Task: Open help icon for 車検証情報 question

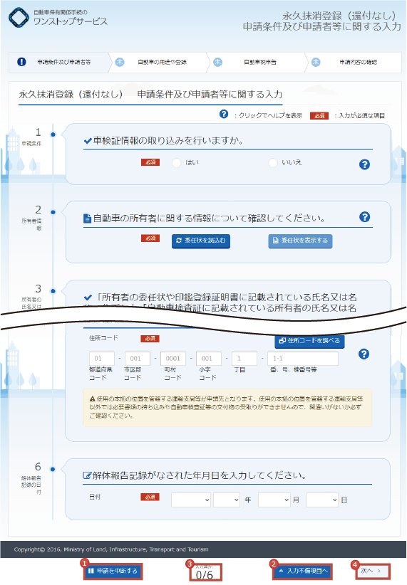Action: (x=364, y=164)
